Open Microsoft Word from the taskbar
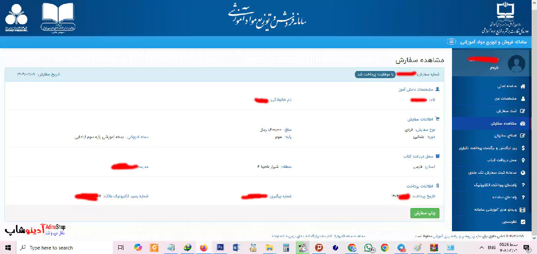This screenshot has height=254, width=537. [x=237, y=248]
